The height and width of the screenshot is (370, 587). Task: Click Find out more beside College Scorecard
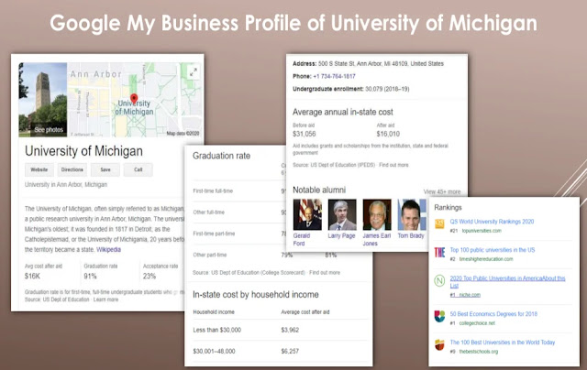tap(325, 272)
